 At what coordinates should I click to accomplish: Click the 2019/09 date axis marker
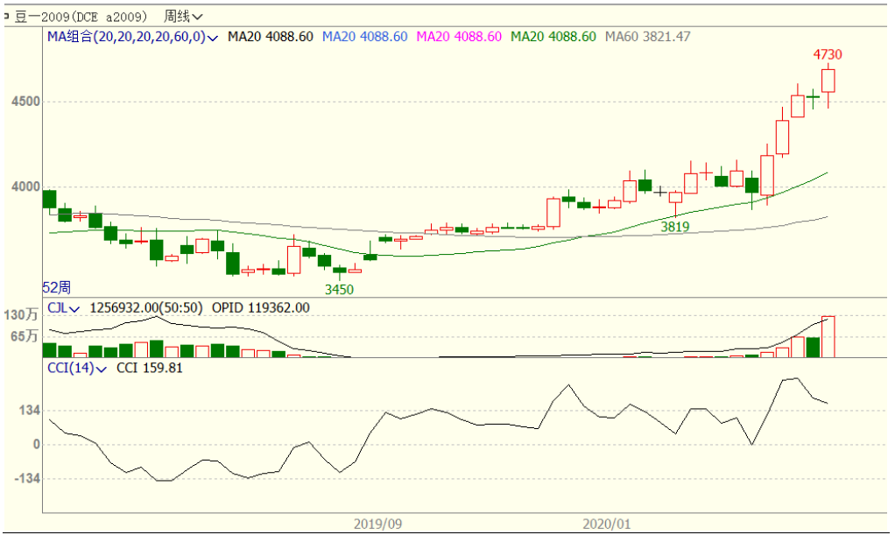[377, 524]
